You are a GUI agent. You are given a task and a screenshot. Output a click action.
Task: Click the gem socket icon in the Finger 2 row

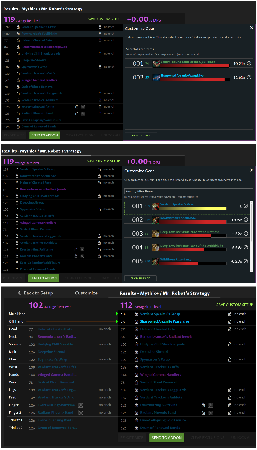(81, 413)
